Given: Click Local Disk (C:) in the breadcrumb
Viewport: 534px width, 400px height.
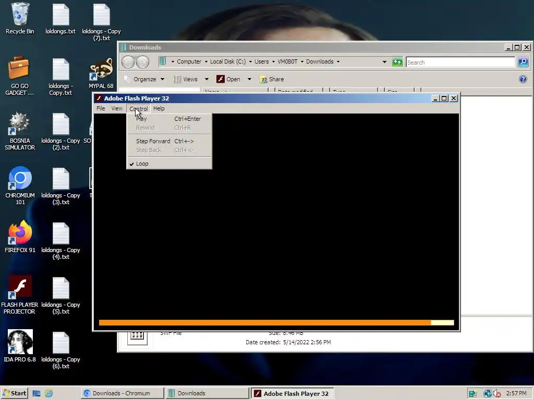Looking at the screenshot, I should 228,61.
